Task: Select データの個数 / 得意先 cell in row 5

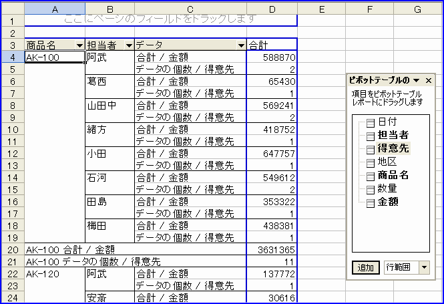Action: [x=190, y=69]
